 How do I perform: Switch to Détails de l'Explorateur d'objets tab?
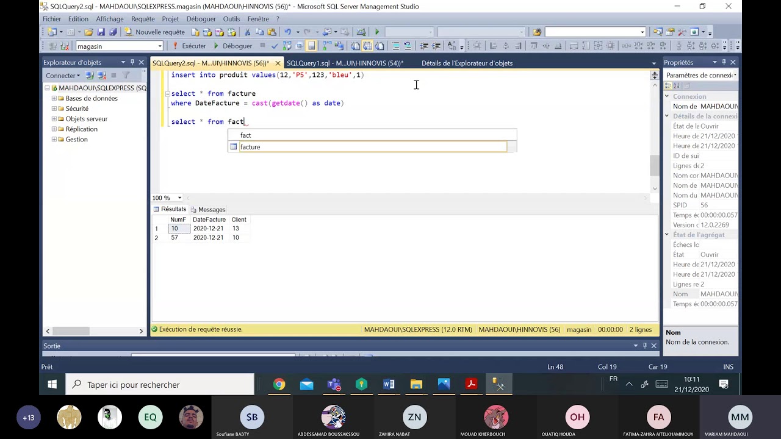467,63
